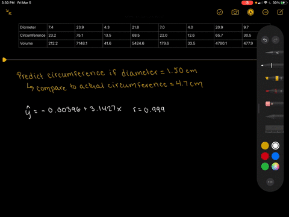
Task: Tap the 3:30 PM clock in status bar
Action: 8,2
